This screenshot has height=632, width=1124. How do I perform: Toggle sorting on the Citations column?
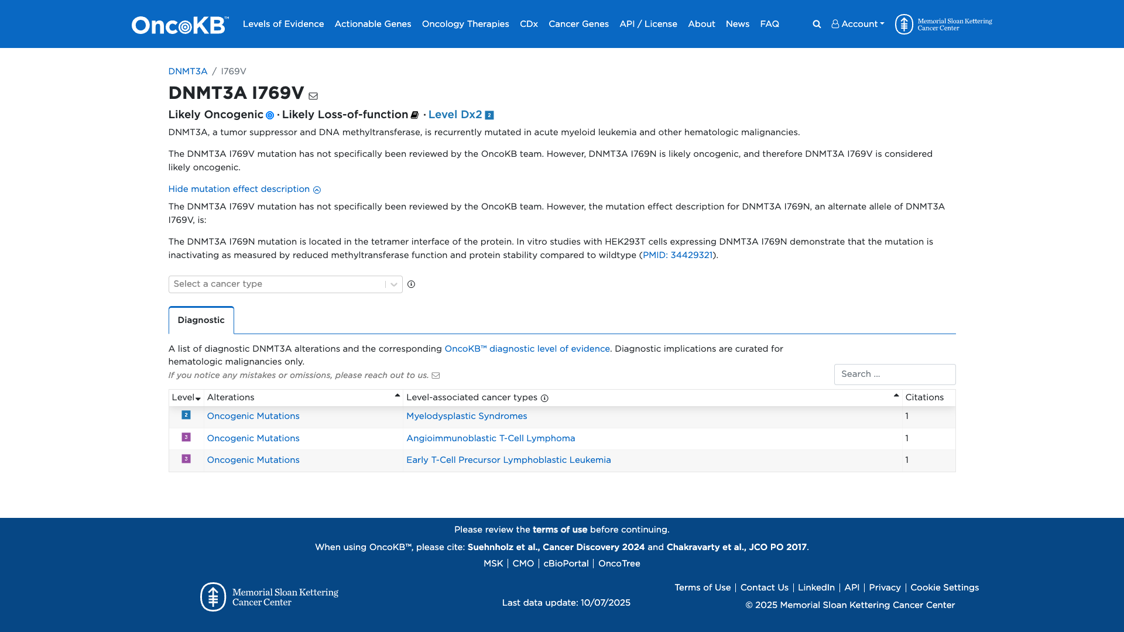[925, 397]
